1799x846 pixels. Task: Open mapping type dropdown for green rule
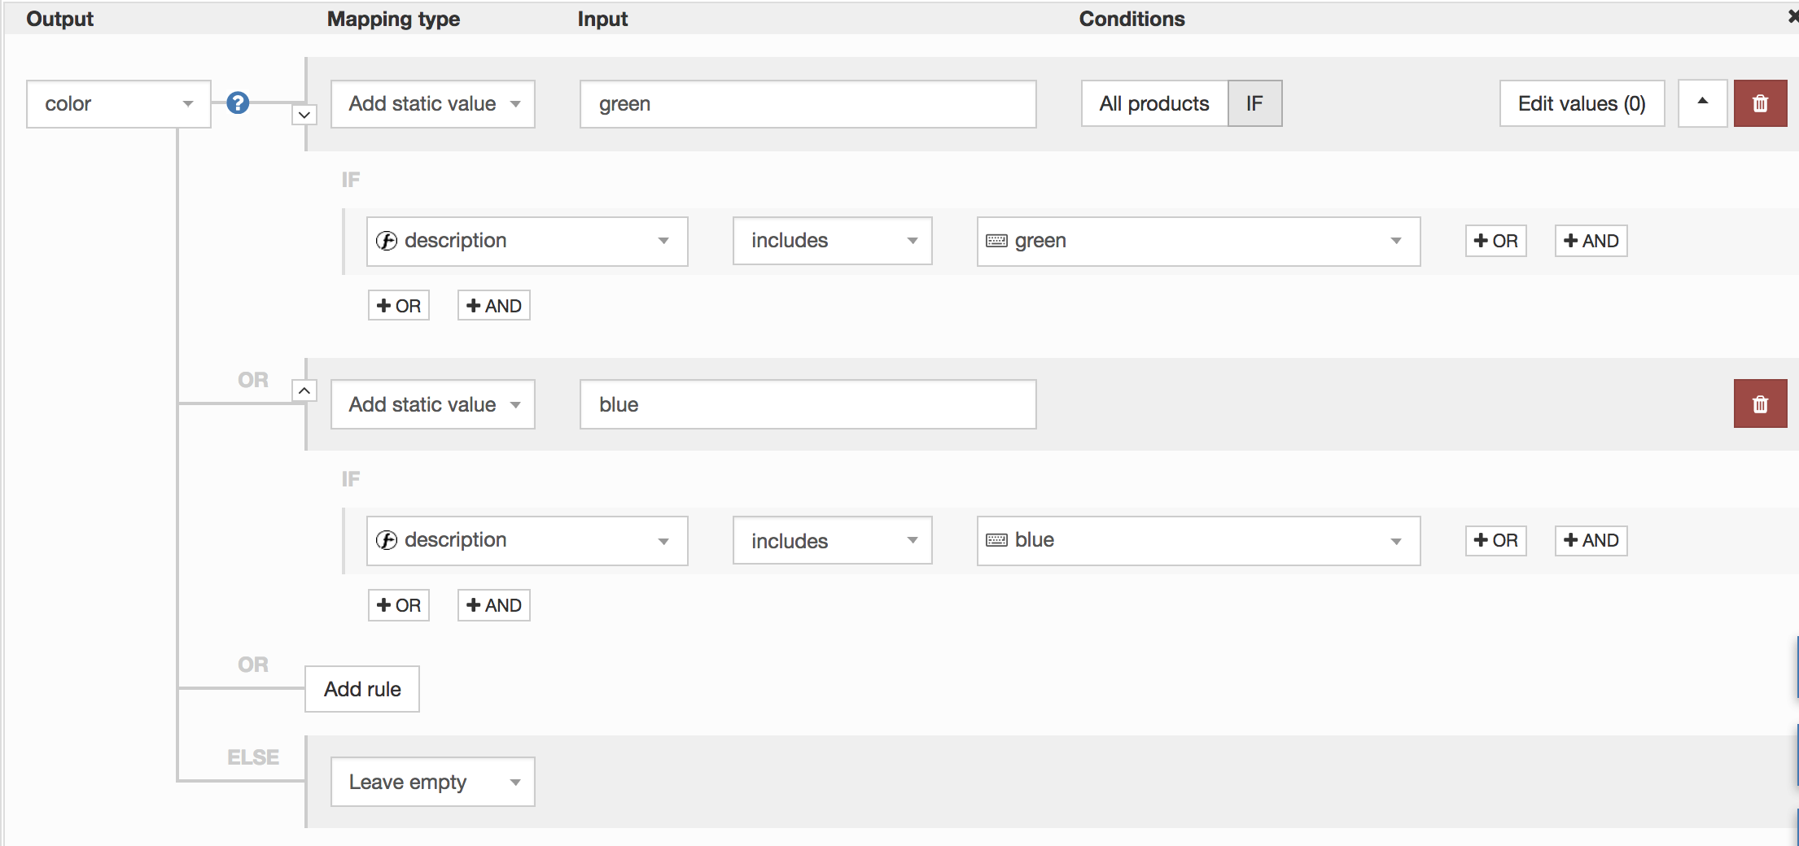[x=432, y=103]
